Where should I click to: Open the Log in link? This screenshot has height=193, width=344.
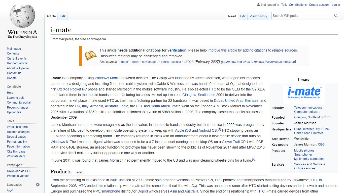[x=336, y=5]
